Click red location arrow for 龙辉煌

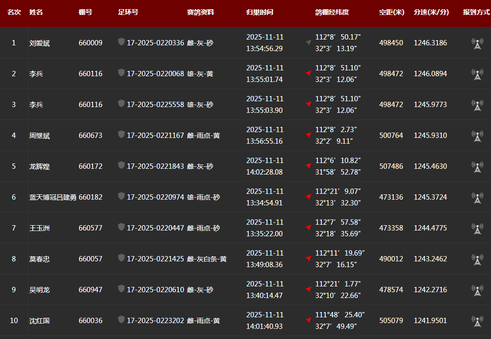point(308,166)
